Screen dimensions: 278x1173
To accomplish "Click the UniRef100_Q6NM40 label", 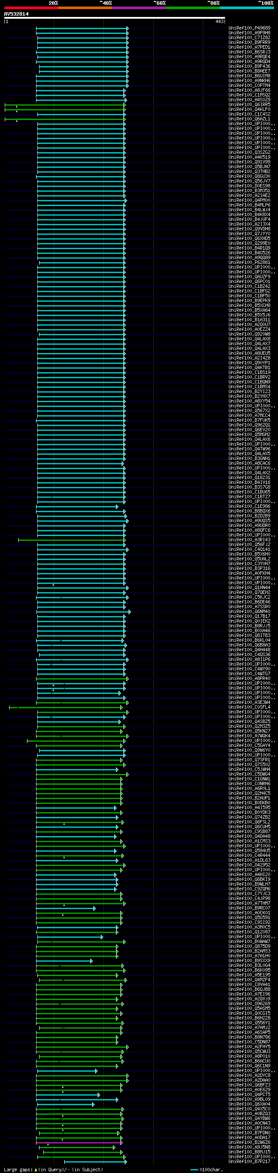I will point(249,611).
